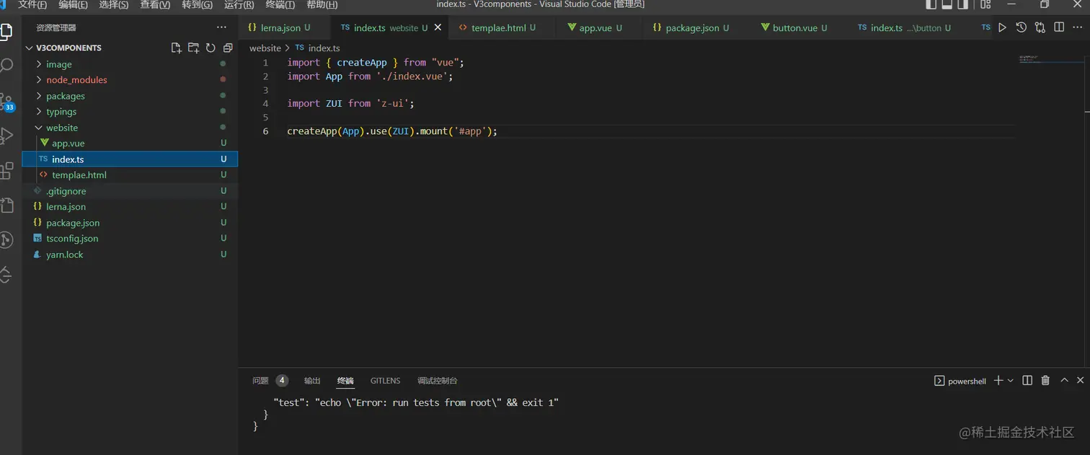Toggle the primary sidebar visibility
Screen dimensions: 1090x455
click(x=931, y=4)
